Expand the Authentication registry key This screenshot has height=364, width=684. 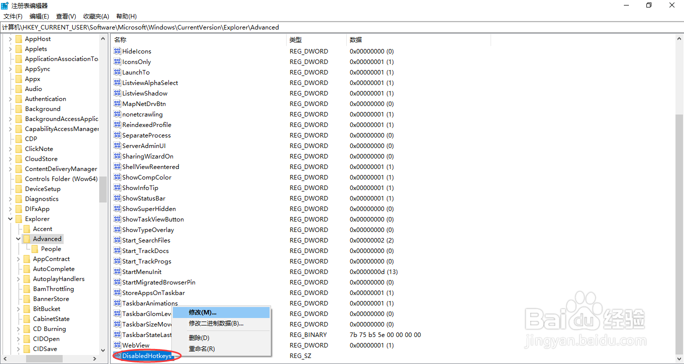point(11,98)
